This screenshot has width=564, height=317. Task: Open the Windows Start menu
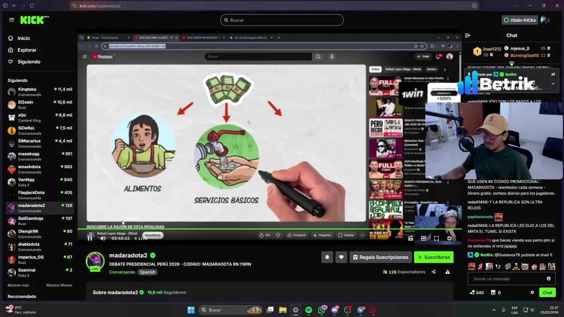pos(191,310)
